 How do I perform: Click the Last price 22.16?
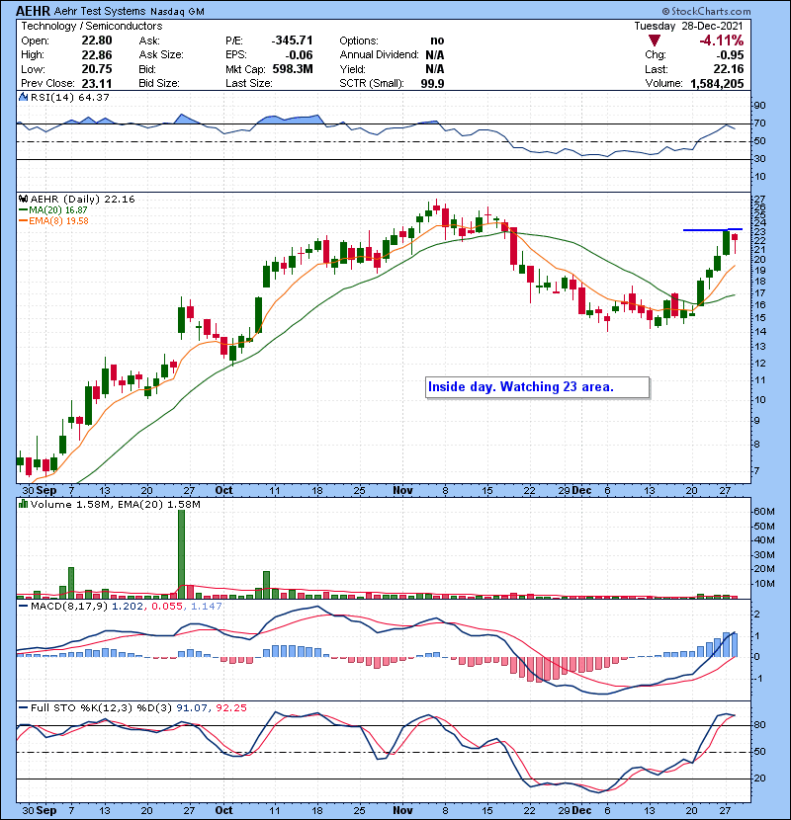(729, 68)
